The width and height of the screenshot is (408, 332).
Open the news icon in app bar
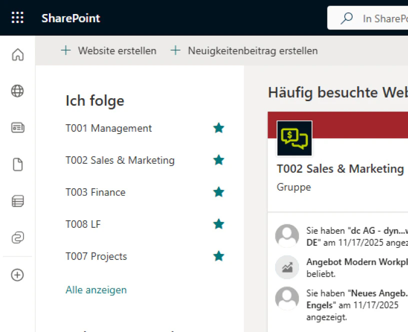pos(17,128)
